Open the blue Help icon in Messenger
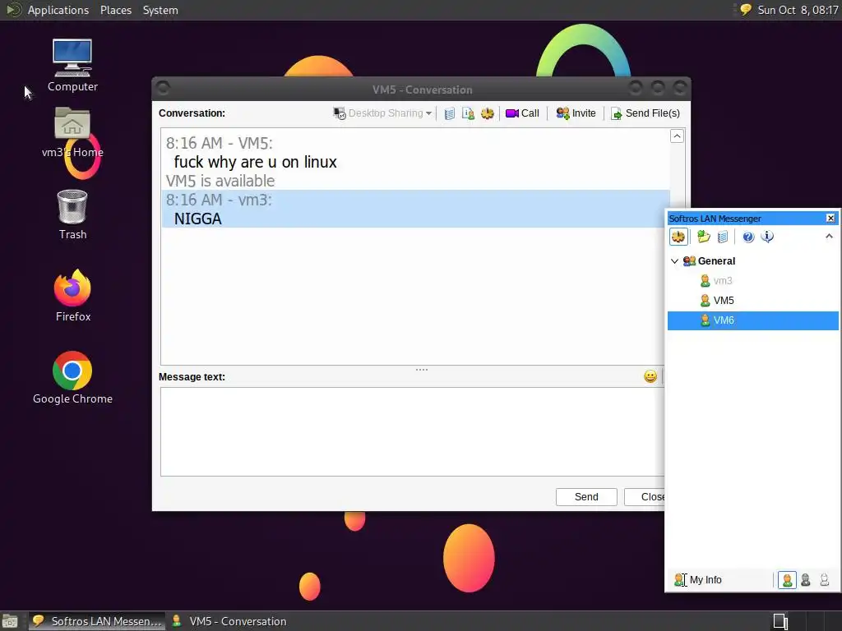Viewport: 842px width, 631px height. point(748,237)
